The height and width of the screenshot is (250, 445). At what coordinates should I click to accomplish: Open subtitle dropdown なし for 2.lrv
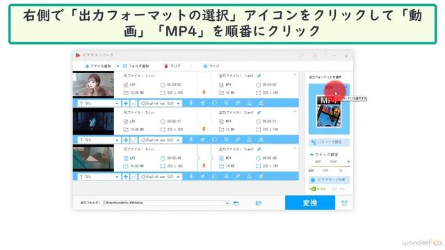coord(99,140)
